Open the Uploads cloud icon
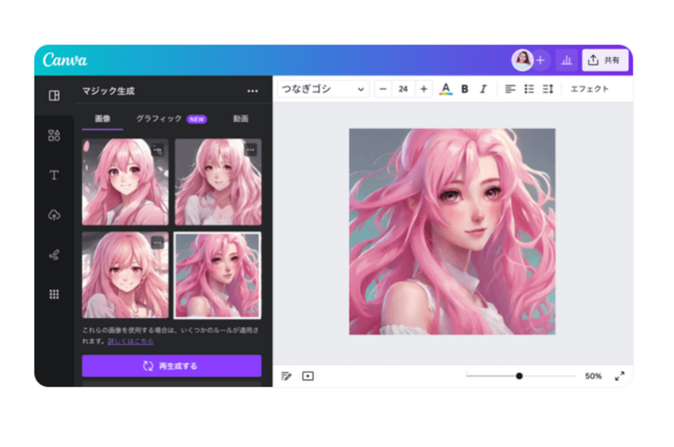Screen dimensions: 674x447 point(54,215)
